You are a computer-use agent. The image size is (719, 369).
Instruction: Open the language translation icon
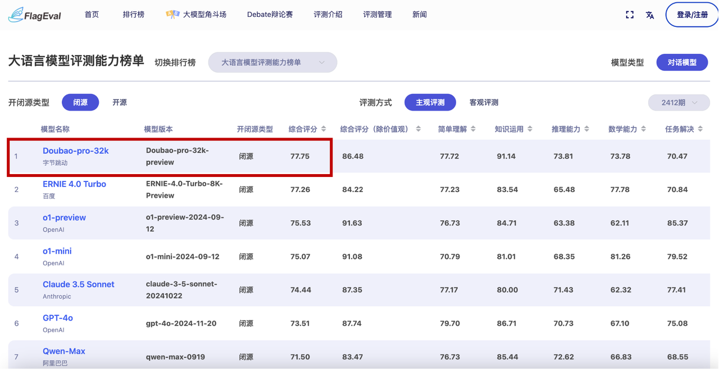pos(650,15)
